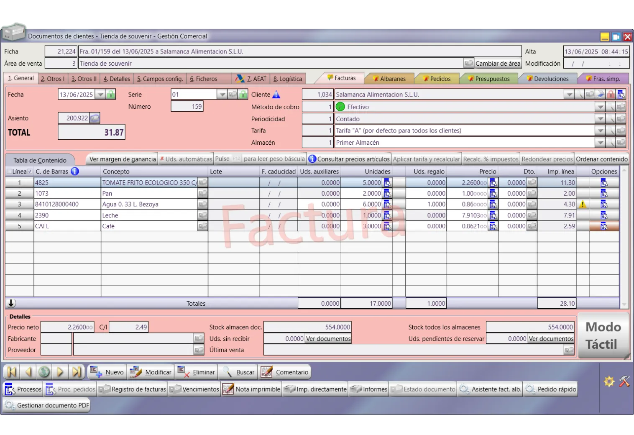This screenshot has height=435, width=634.
Task: Click the blue info icon beside C. de Barras
Action: pyautogui.click(x=74, y=171)
